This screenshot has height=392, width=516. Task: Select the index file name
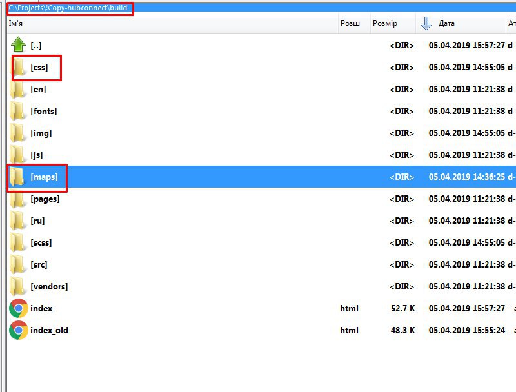click(41, 308)
